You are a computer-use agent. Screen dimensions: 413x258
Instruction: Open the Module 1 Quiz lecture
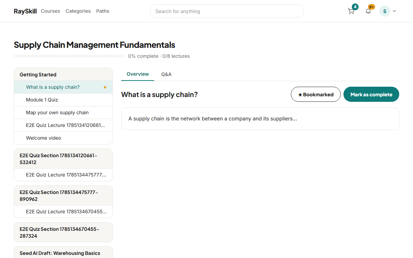tap(63, 100)
